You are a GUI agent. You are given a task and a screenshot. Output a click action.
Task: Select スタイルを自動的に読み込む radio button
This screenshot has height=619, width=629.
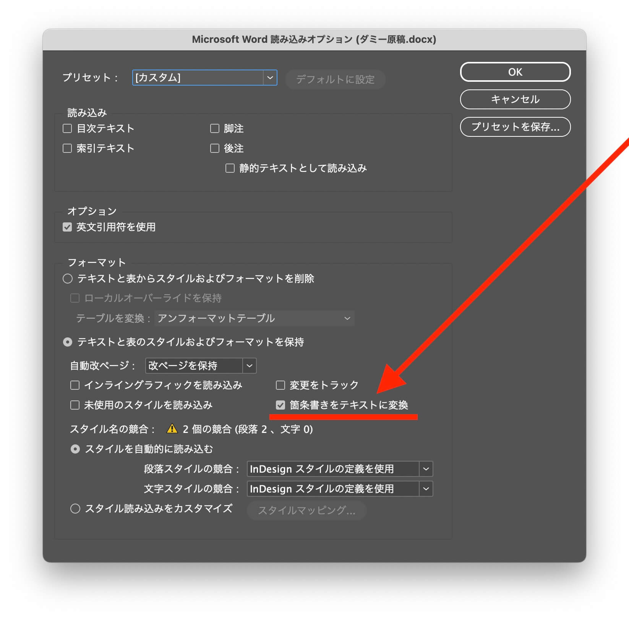[x=75, y=449]
